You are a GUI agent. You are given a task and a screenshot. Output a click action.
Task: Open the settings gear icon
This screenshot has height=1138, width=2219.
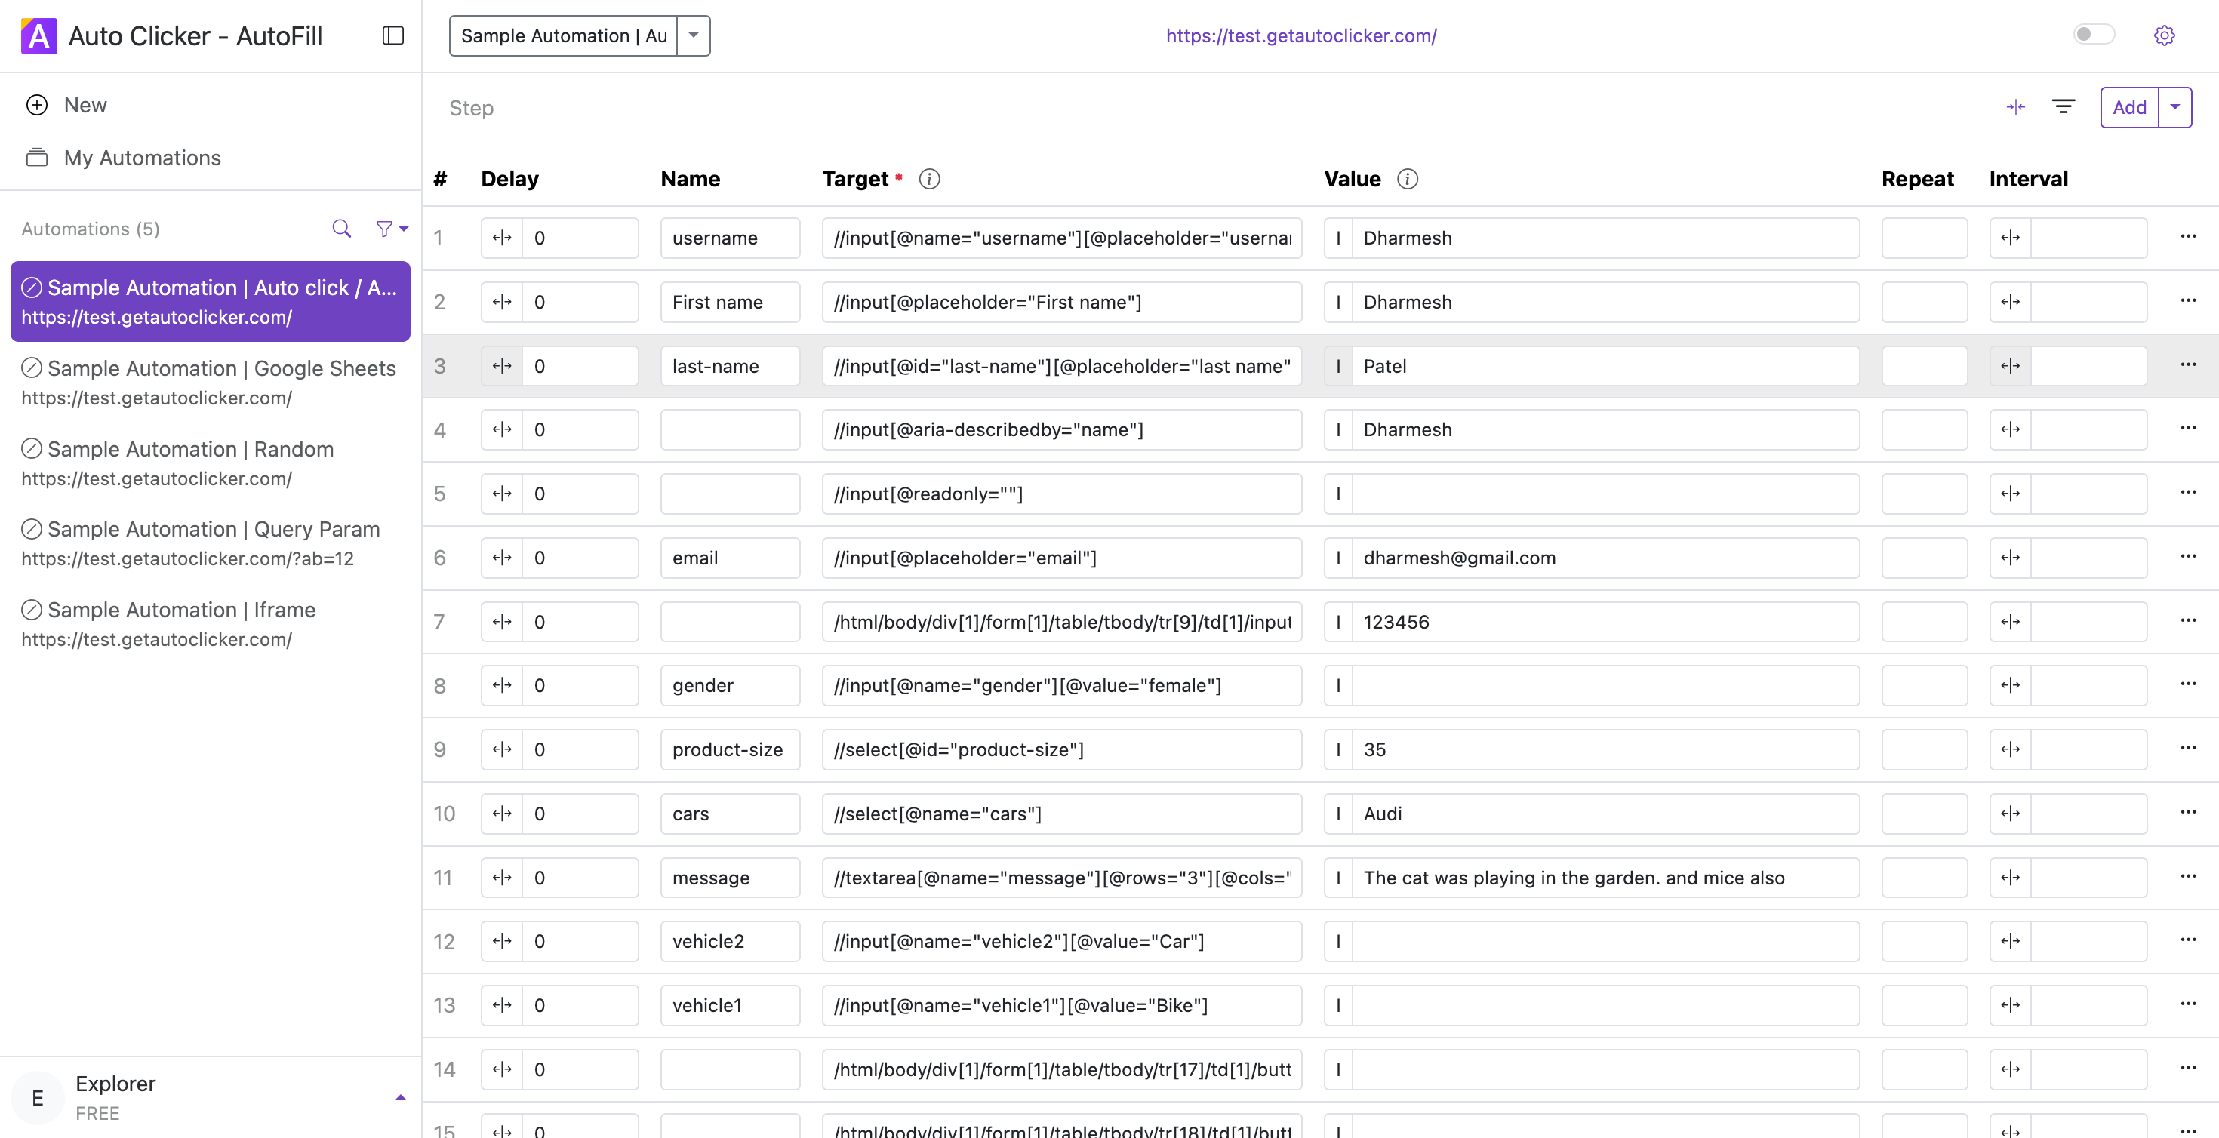tap(2164, 35)
